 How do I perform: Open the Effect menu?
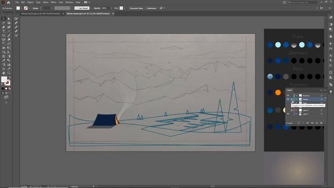point(53,2)
